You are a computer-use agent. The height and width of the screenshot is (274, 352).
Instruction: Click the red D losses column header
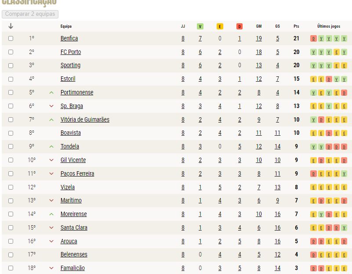tap(240, 26)
